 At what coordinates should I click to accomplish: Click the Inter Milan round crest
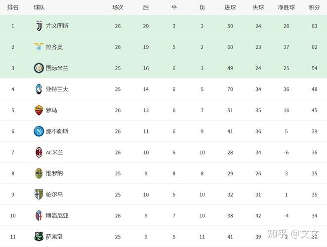pyautogui.click(x=39, y=68)
